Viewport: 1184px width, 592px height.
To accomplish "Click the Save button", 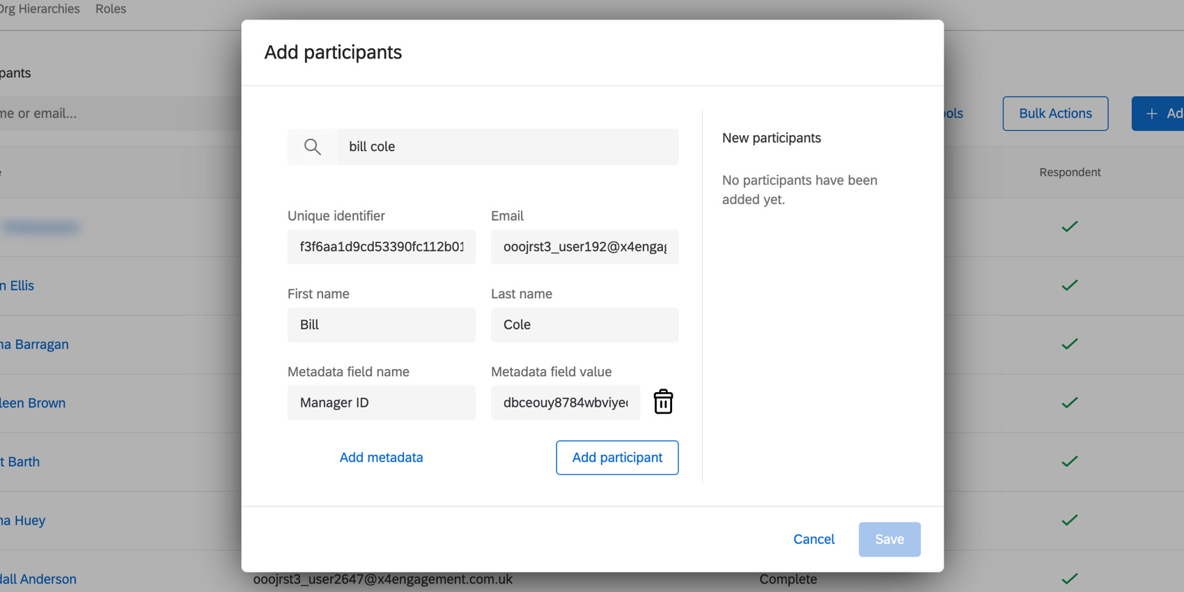I will [x=889, y=539].
